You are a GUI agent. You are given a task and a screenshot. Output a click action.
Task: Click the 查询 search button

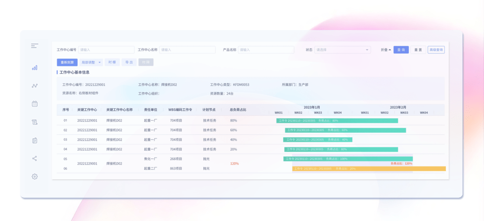point(401,50)
